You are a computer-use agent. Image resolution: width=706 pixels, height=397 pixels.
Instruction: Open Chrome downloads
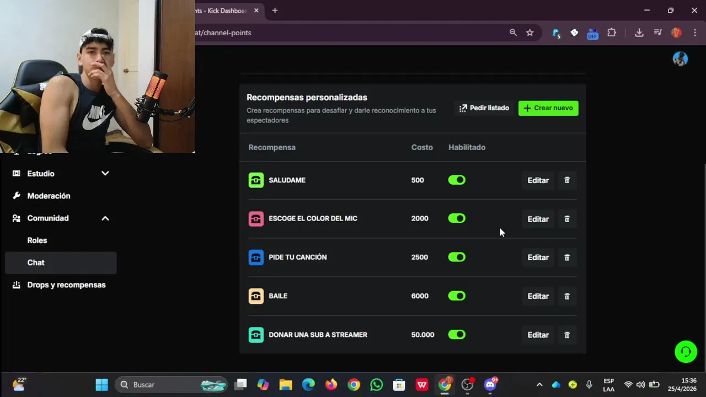click(x=639, y=33)
